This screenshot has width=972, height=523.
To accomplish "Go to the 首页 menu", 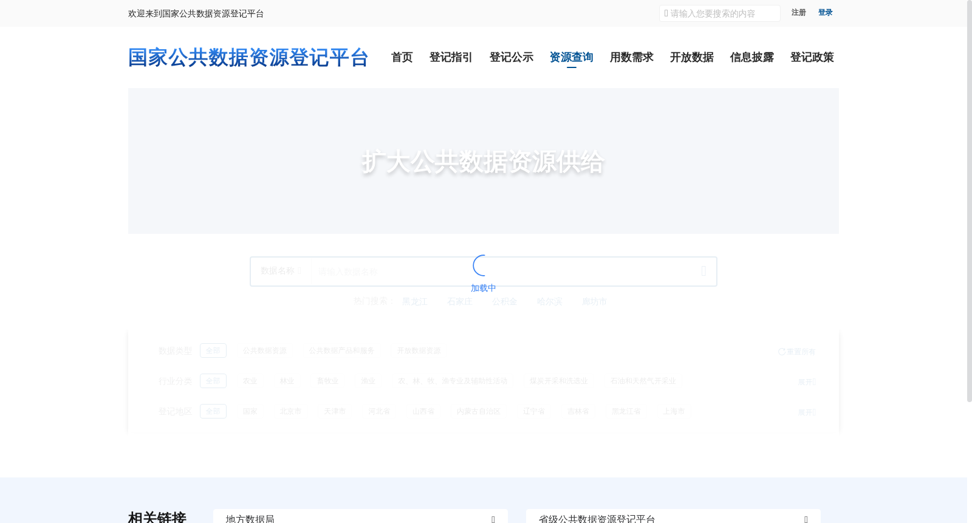I will pyautogui.click(x=402, y=57).
